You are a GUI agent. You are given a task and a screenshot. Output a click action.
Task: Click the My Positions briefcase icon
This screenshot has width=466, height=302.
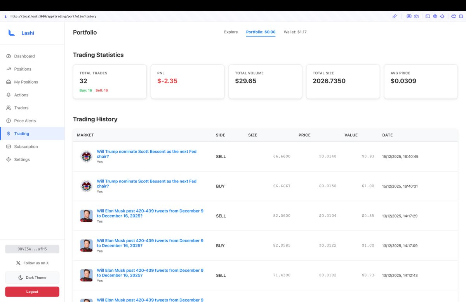(9, 82)
